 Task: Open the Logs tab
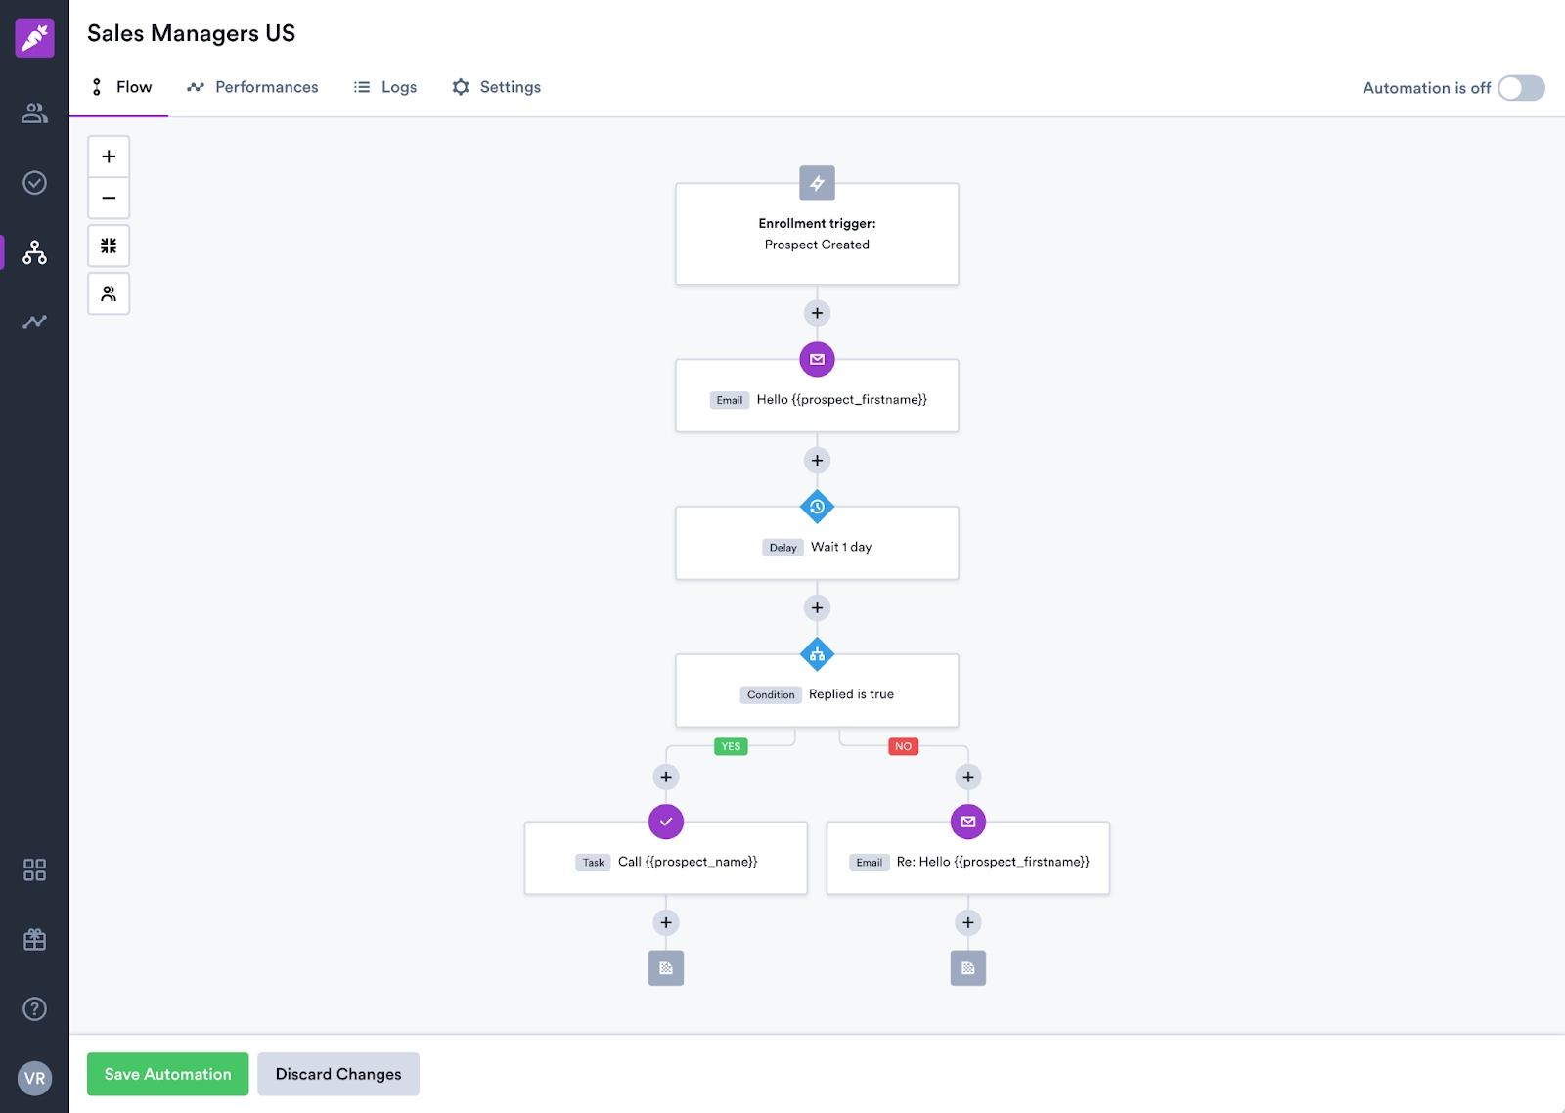pyautogui.click(x=384, y=87)
